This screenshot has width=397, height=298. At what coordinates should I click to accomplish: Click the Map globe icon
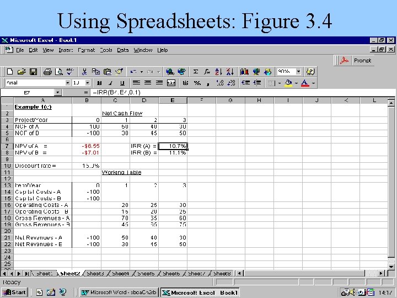click(x=256, y=72)
